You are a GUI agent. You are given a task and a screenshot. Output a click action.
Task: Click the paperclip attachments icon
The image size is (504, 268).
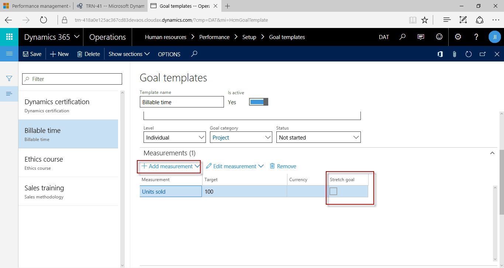[455, 54]
